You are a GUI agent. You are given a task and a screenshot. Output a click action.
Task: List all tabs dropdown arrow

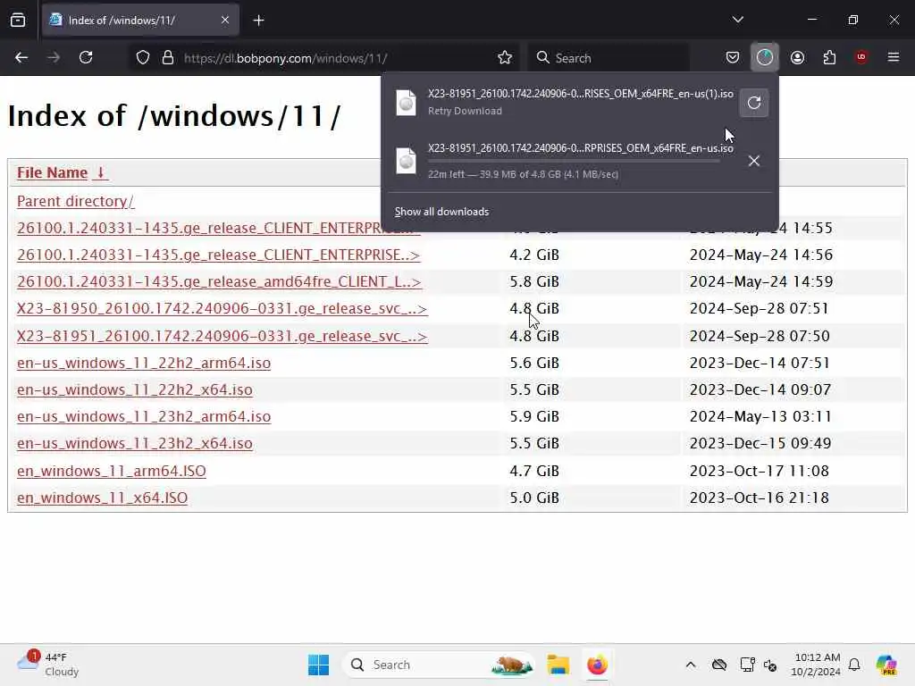(x=737, y=20)
